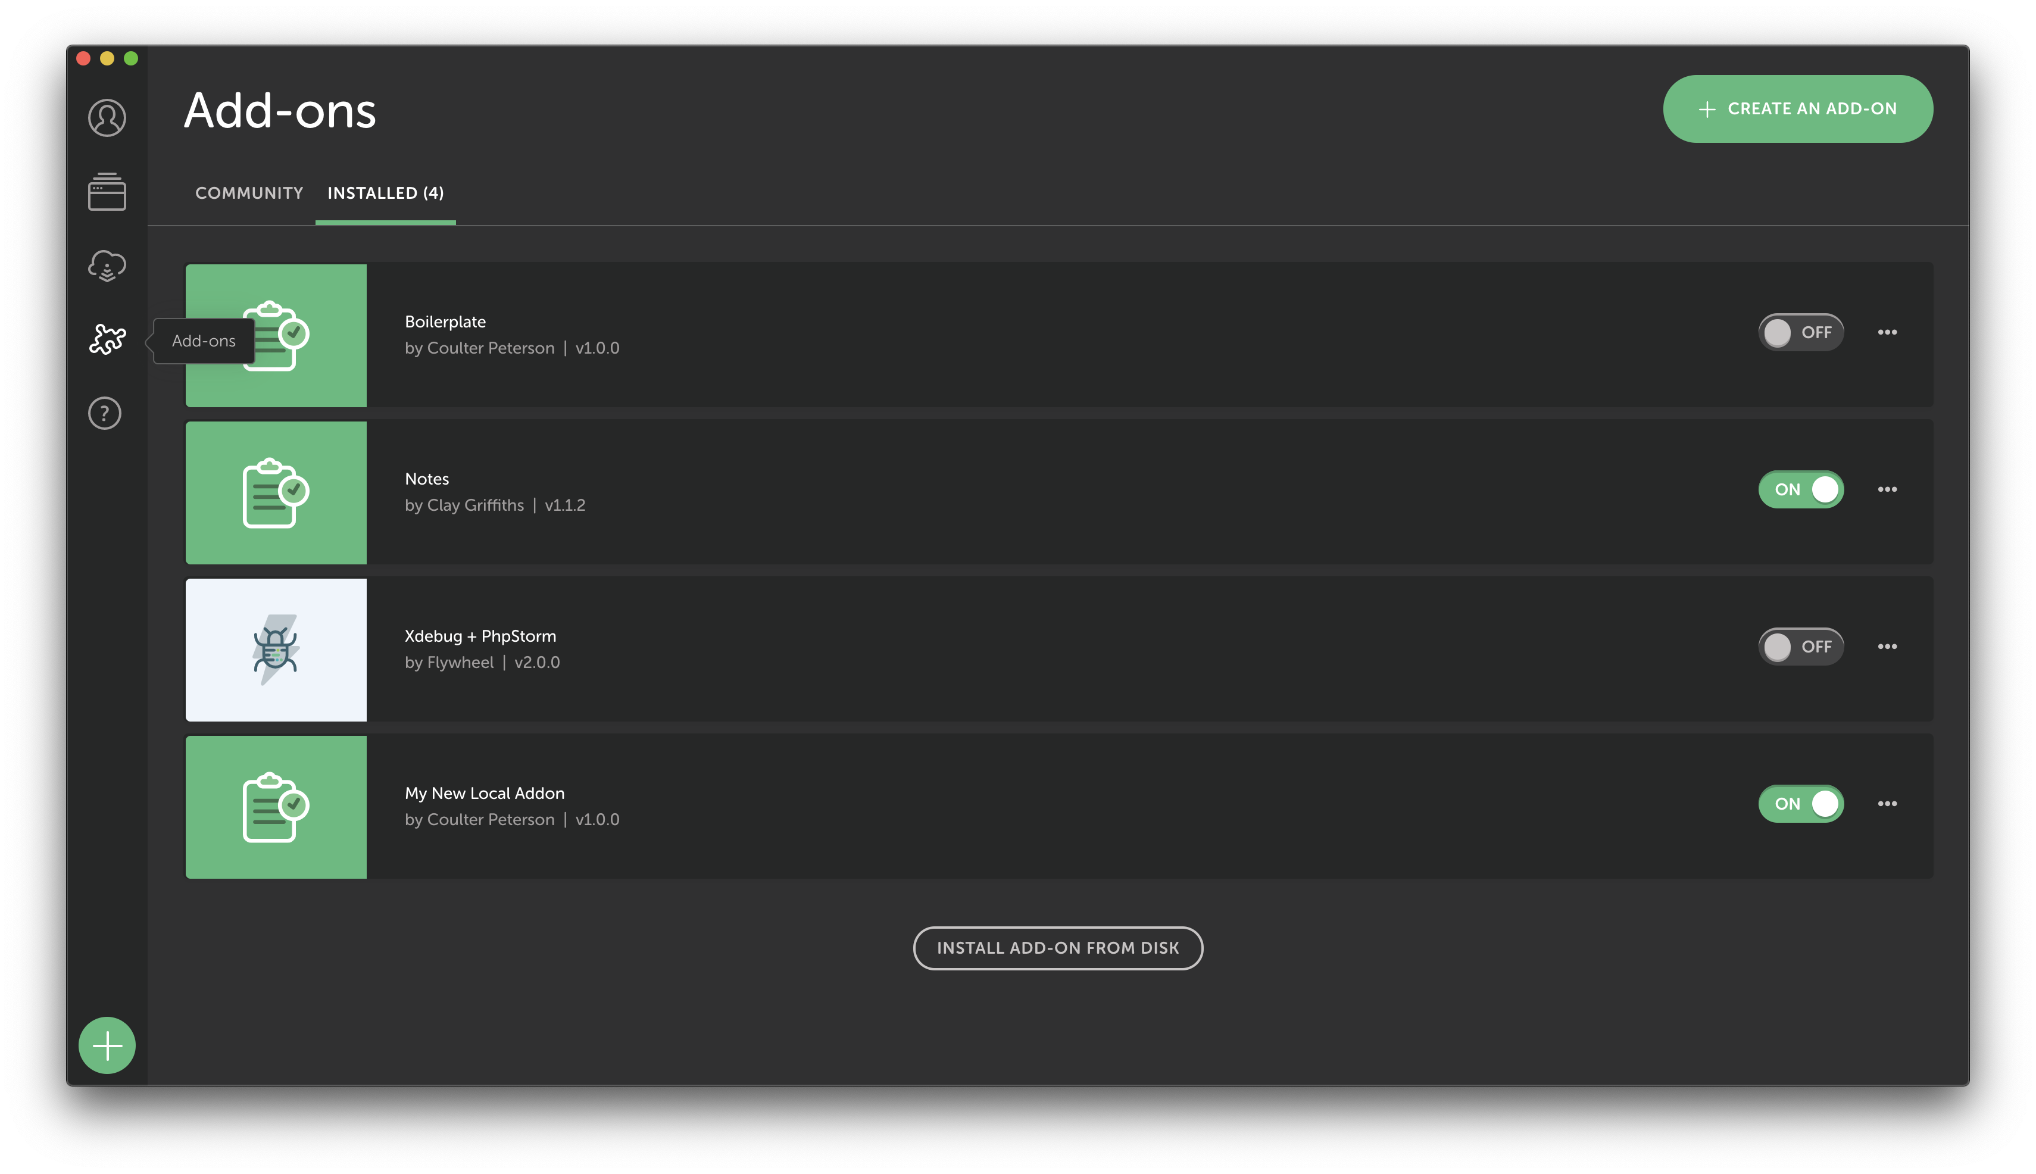Click the green plus button bottom-left
Image resolution: width=2036 pixels, height=1174 pixels.
pos(107,1044)
